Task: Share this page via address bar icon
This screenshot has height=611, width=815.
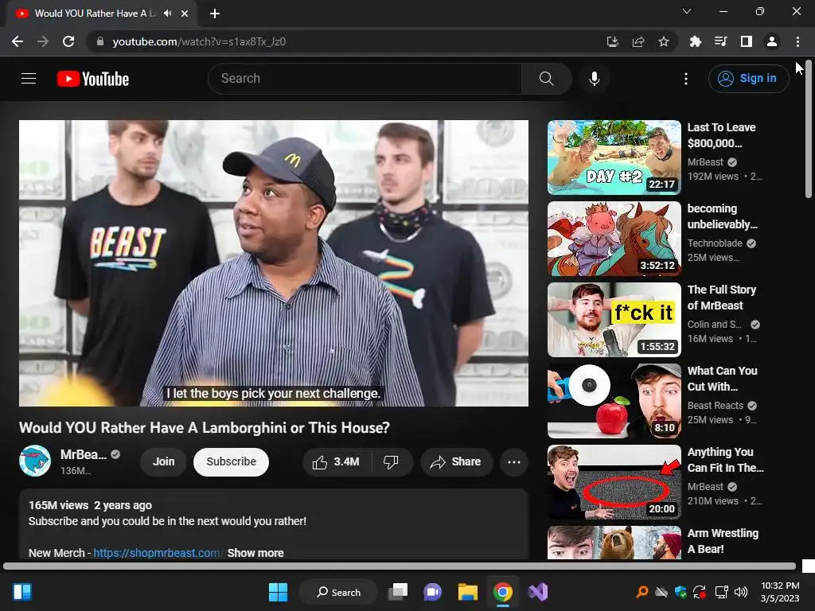Action: coord(638,41)
